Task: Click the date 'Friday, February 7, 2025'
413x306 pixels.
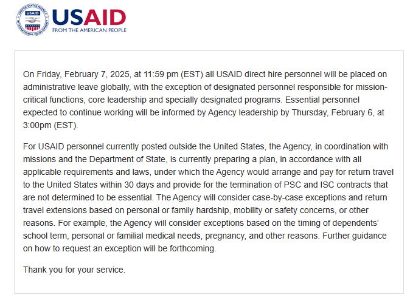Action: click(x=83, y=75)
